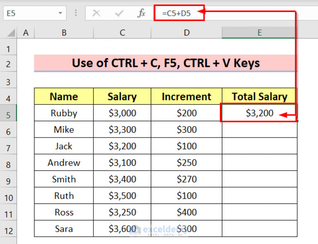Select Rubby's salary cell $3,000
The height and width of the screenshot is (244, 318).
pyautogui.click(x=122, y=113)
